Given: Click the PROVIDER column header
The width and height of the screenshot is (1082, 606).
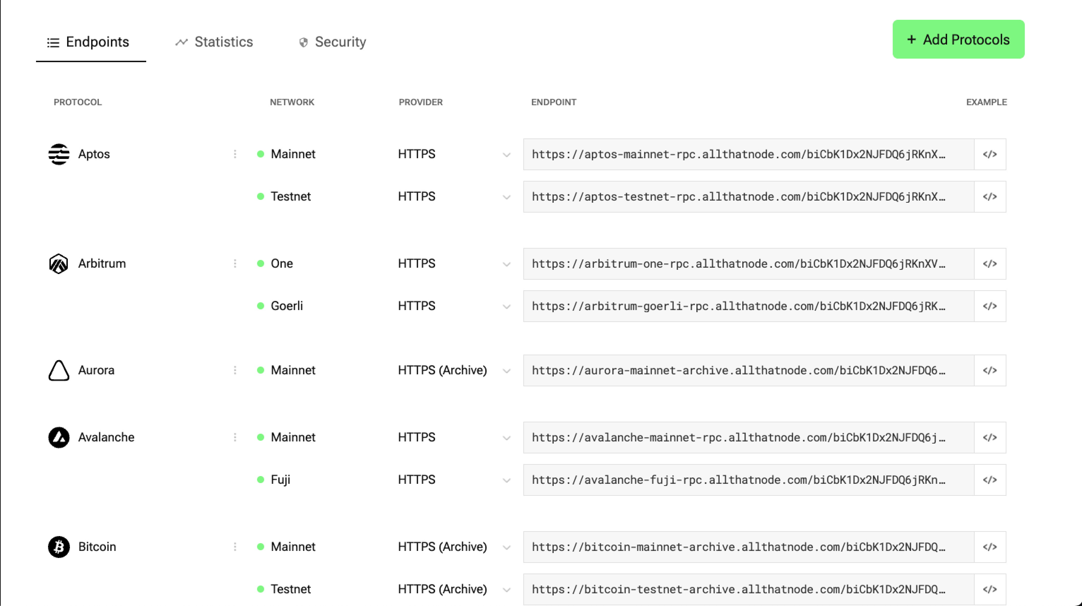Looking at the screenshot, I should click(x=421, y=102).
